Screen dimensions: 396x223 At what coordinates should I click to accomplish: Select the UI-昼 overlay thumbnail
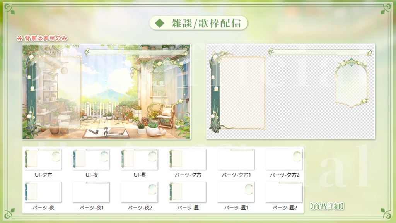click(x=138, y=159)
